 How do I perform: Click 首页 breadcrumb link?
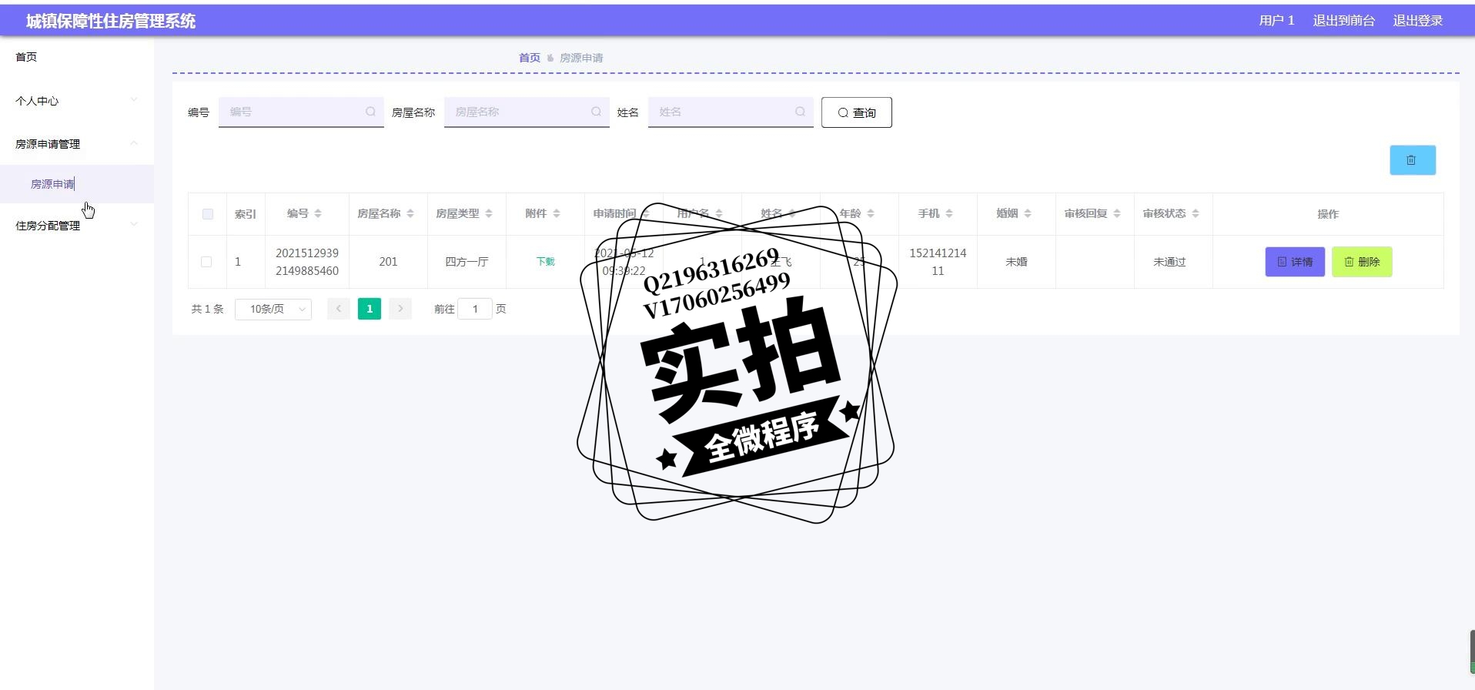click(530, 58)
